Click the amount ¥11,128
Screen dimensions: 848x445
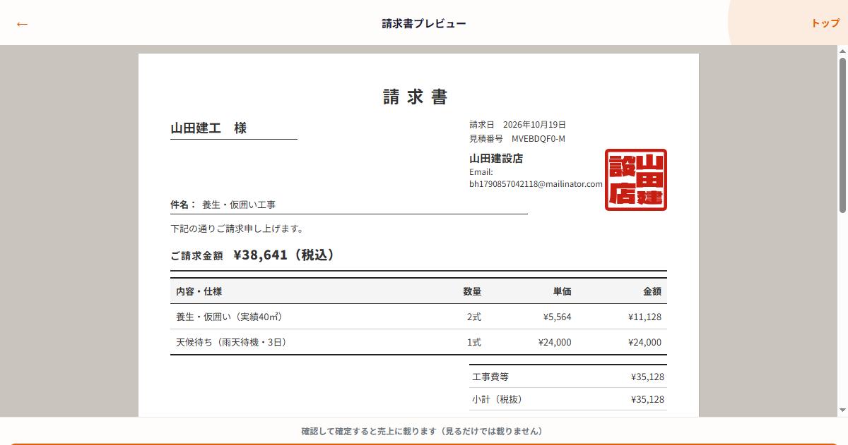tap(644, 317)
